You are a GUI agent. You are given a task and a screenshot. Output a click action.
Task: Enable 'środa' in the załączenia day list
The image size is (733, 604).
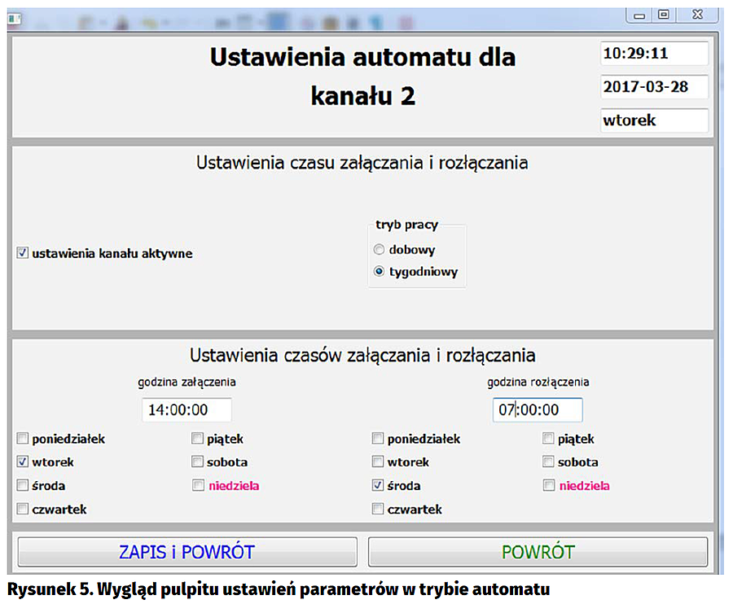tap(23, 486)
